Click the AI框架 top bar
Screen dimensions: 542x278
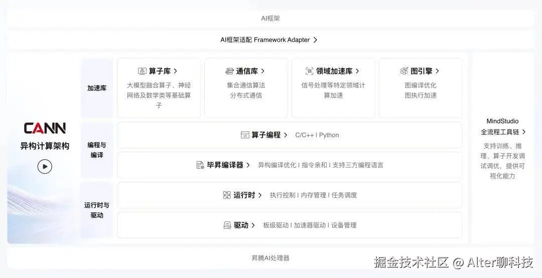pos(270,19)
